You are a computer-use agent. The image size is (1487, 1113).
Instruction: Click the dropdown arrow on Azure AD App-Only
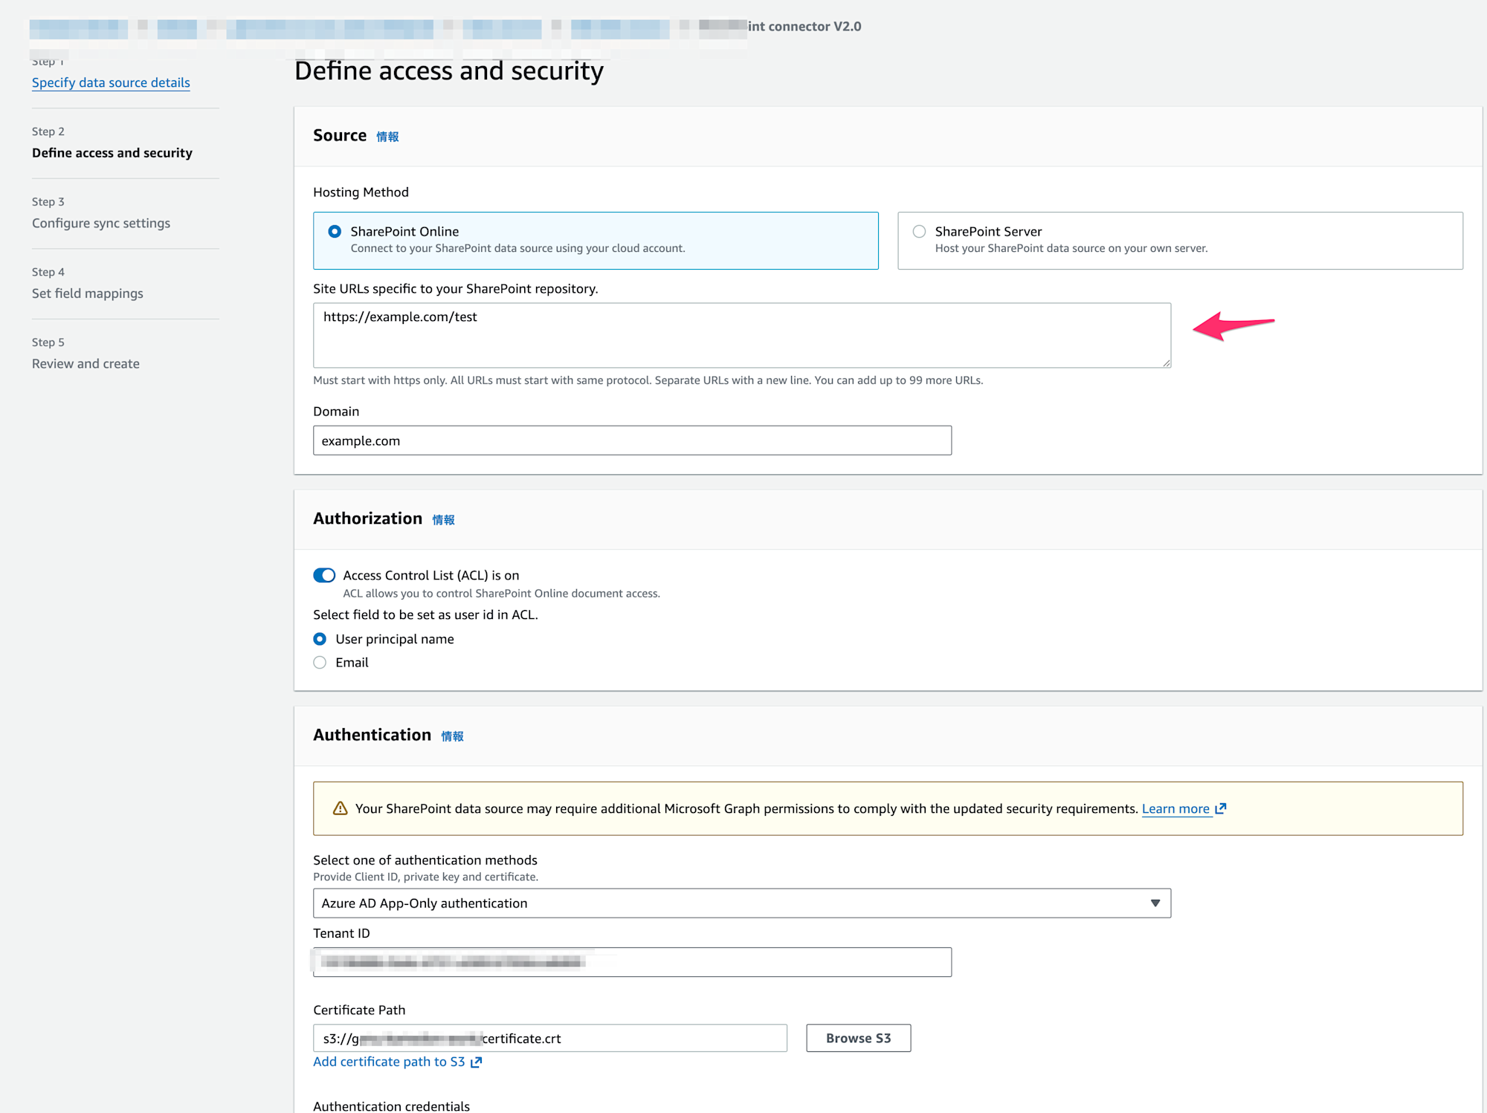click(x=1155, y=903)
